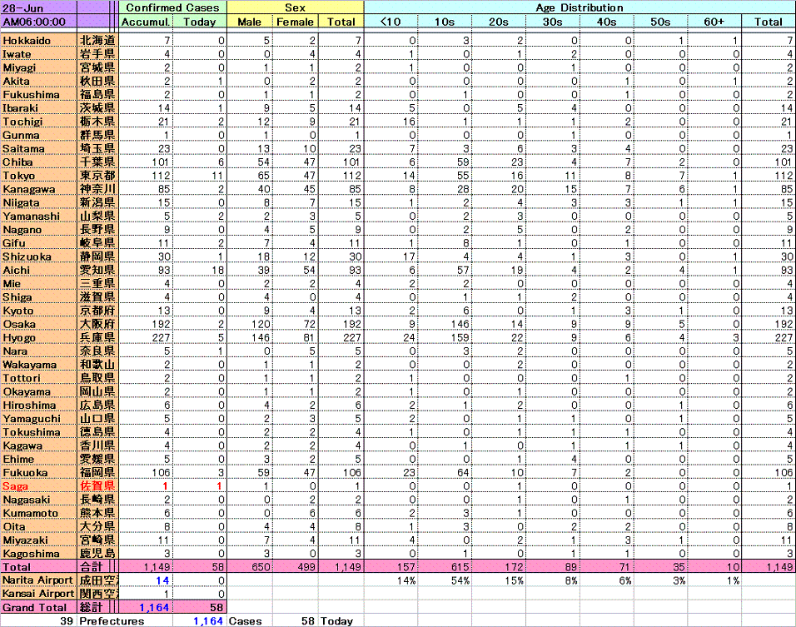Click the Total row 10s sum 615
Screen dimensions: 796x627
(x=445, y=567)
